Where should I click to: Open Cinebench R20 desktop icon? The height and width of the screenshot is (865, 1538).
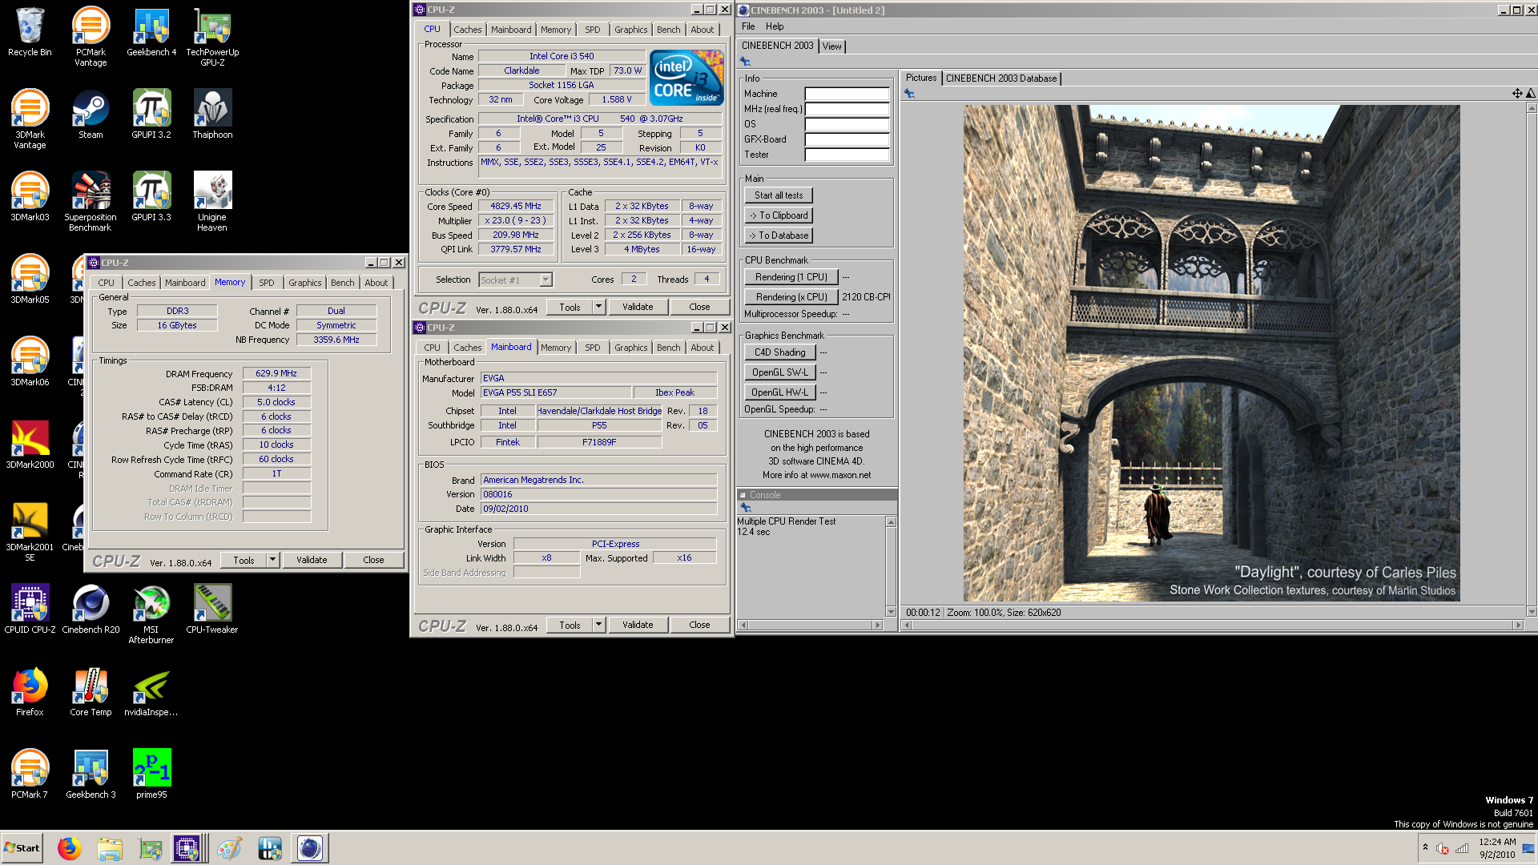pos(91,610)
